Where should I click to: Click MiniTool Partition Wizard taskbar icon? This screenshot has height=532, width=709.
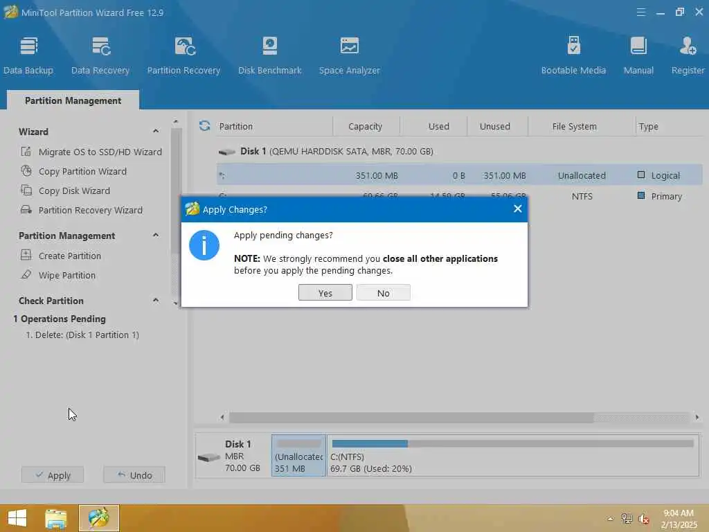tap(98, 518)
